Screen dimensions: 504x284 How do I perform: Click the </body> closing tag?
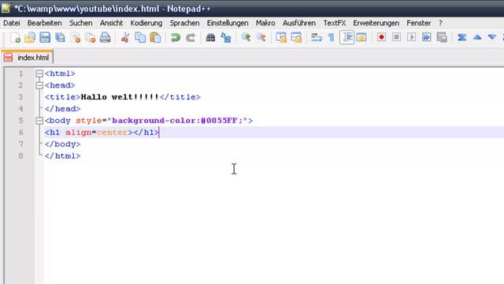point(63,144)
